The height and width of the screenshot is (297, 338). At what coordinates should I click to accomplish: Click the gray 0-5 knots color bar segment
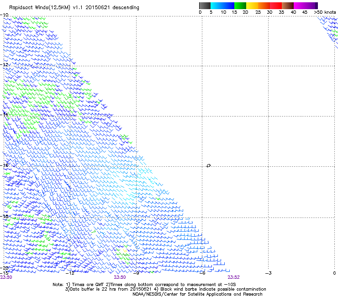[205, 5]
